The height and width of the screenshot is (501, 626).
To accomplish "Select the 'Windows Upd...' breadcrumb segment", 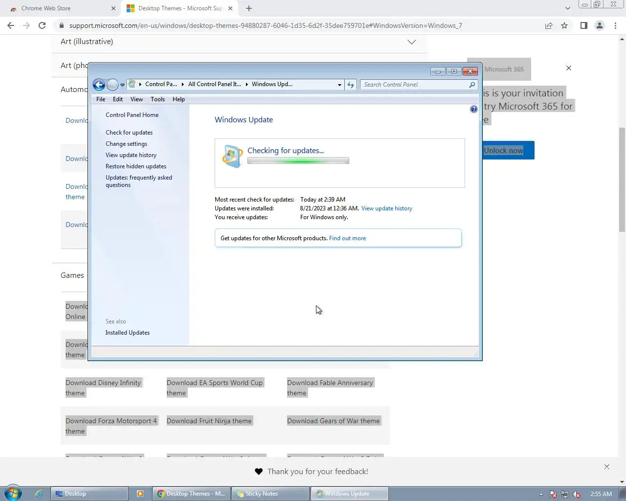I will (272, 84).
